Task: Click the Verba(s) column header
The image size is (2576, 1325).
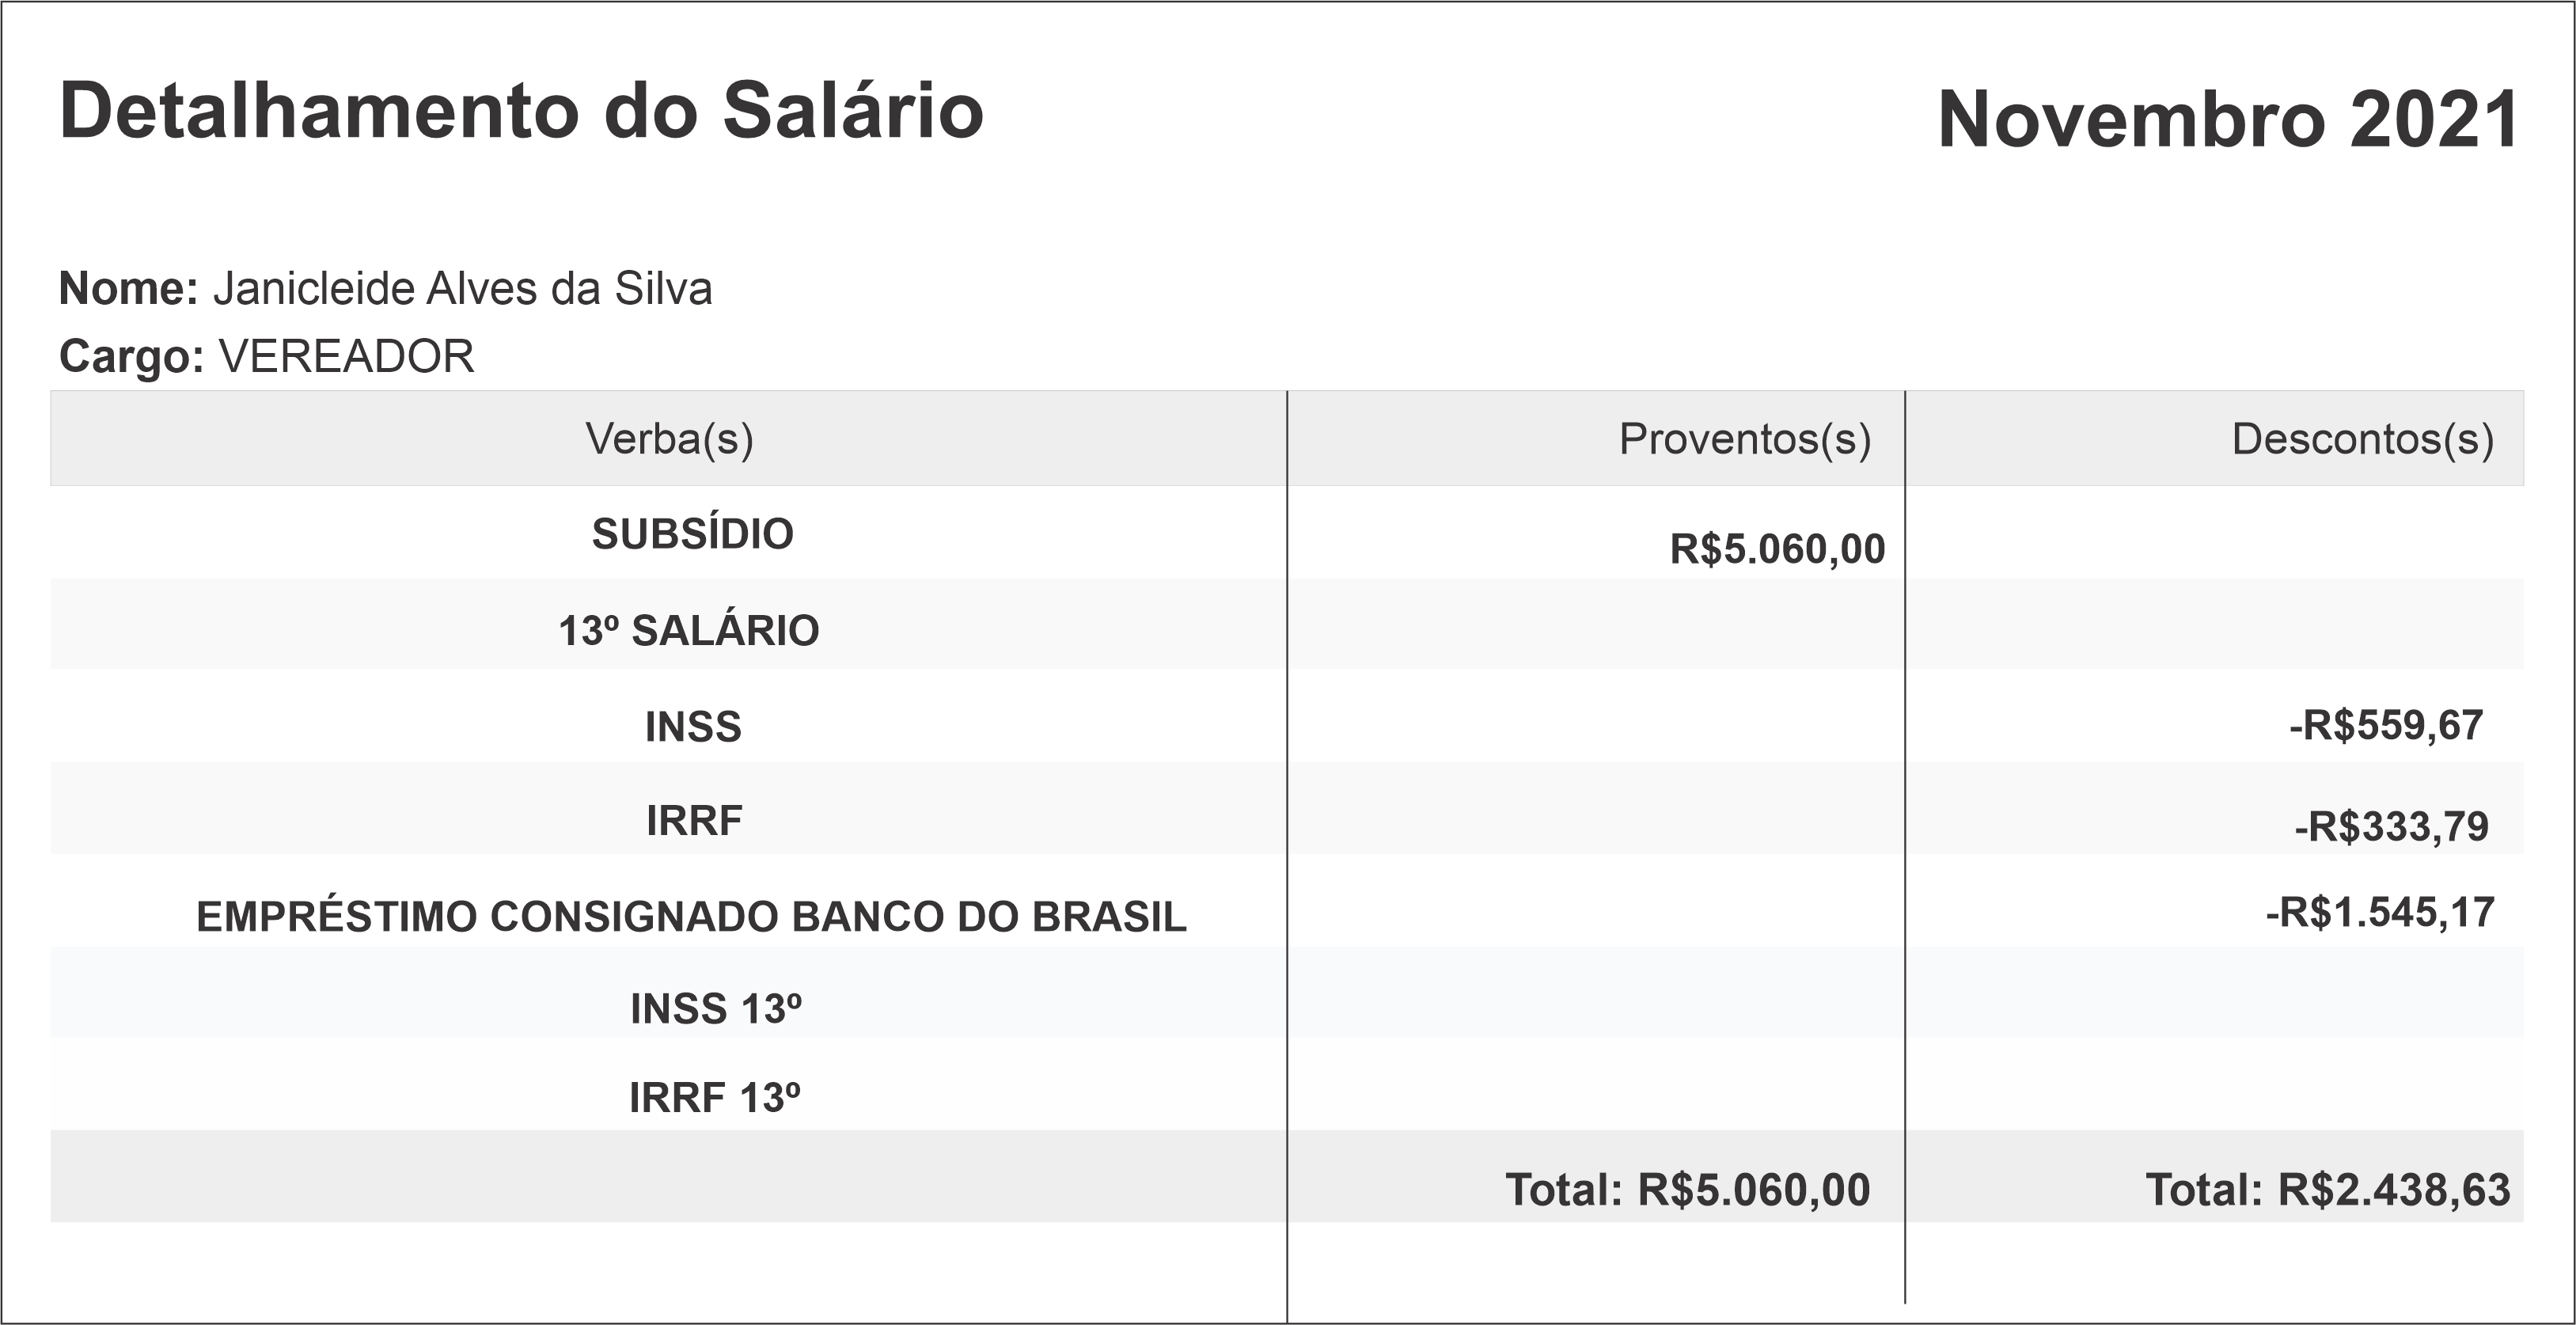Action: [669, 439]
